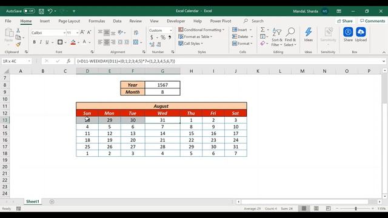Toggle Underline formatting
The image size is (388, 218).
pos(47,42)
